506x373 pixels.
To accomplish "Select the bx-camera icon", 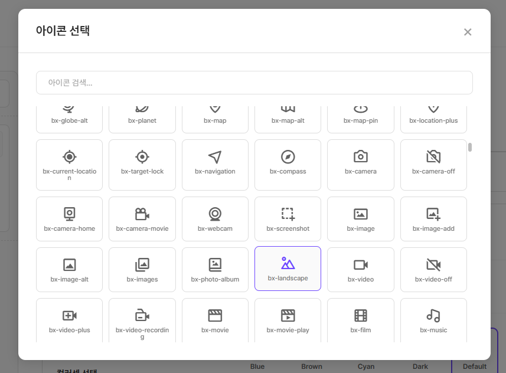I will 360,164.
